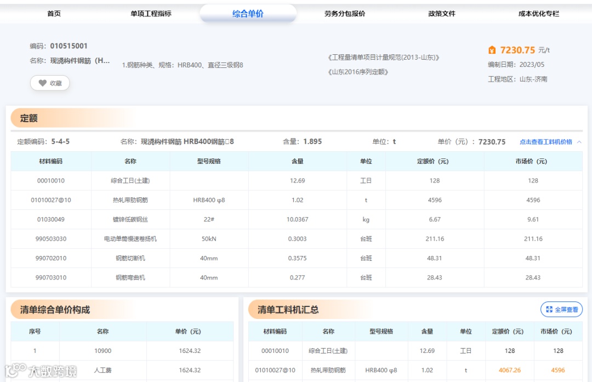
Task: Click the heart 收藏 button
Action: coord(50,83)
